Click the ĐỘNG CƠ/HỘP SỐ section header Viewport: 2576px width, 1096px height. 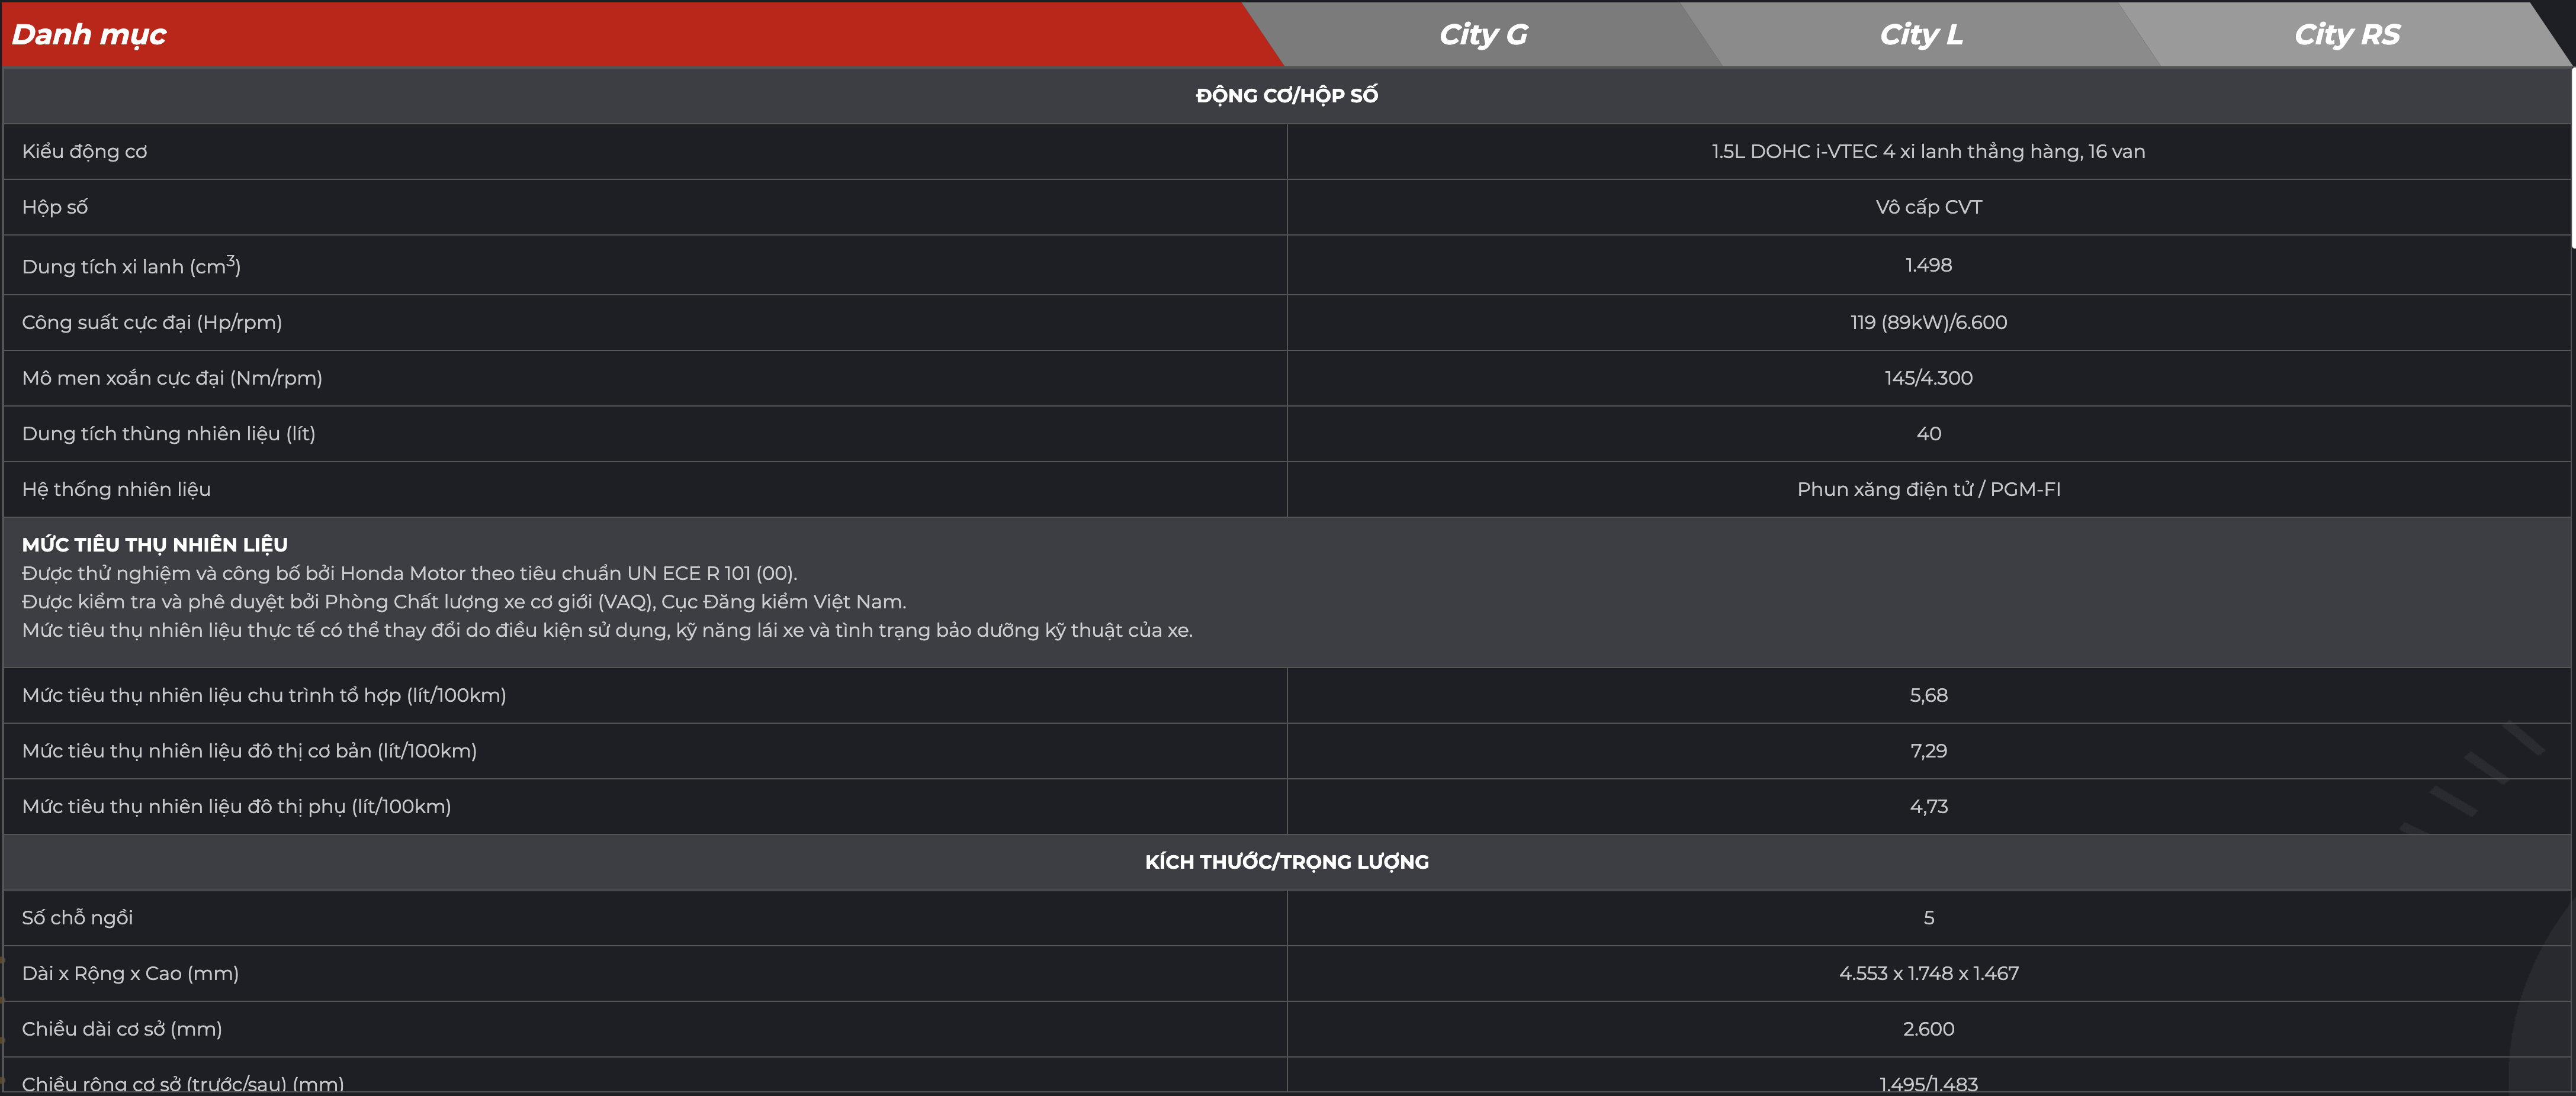click(x=1286, y=96)
